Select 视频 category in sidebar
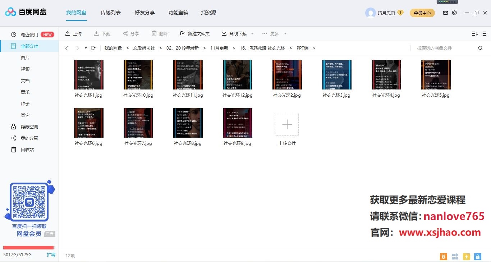Screen dimensions: 491x262 pyautogui.click(x=25, y=69)
